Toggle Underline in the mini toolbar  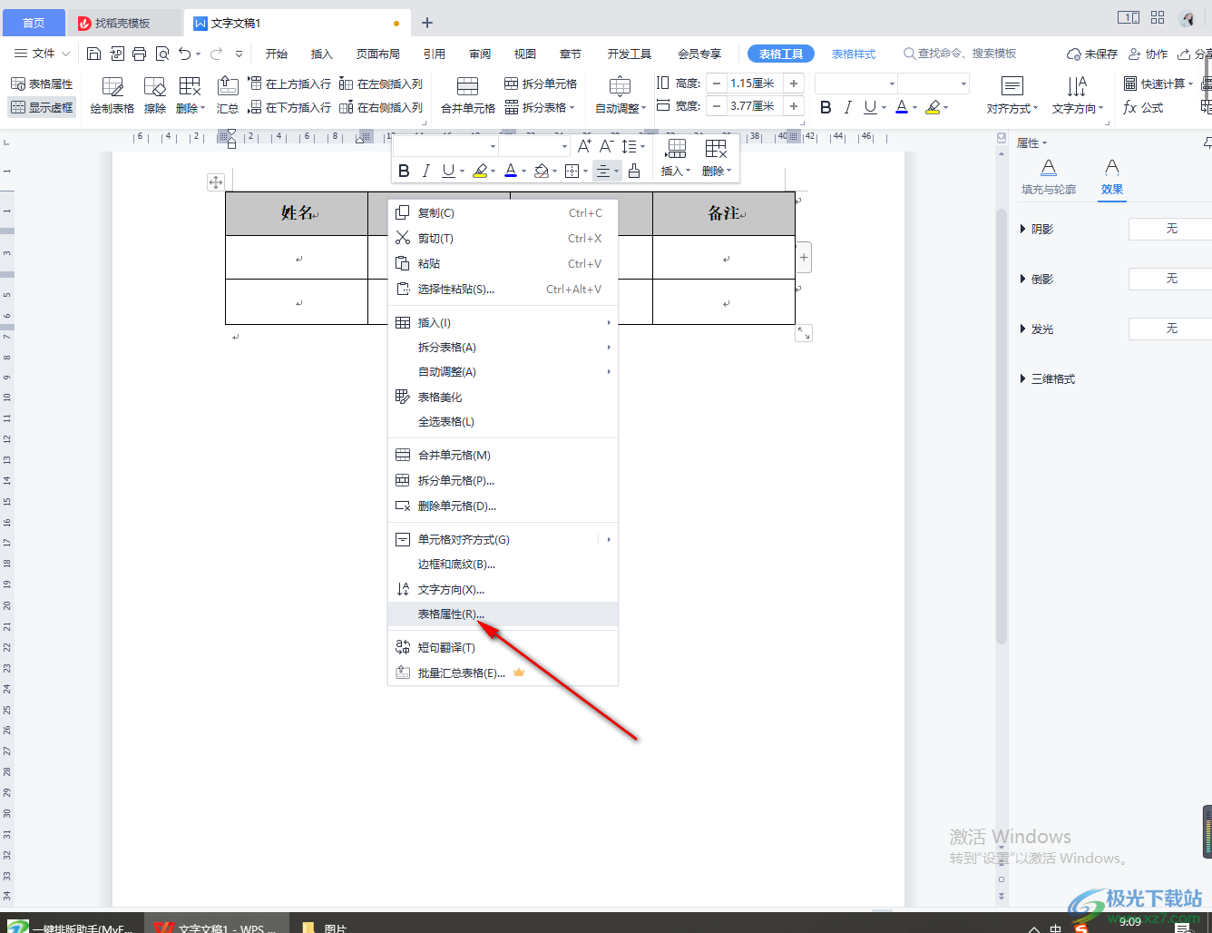pyautogui.click(x=448, y=171)
